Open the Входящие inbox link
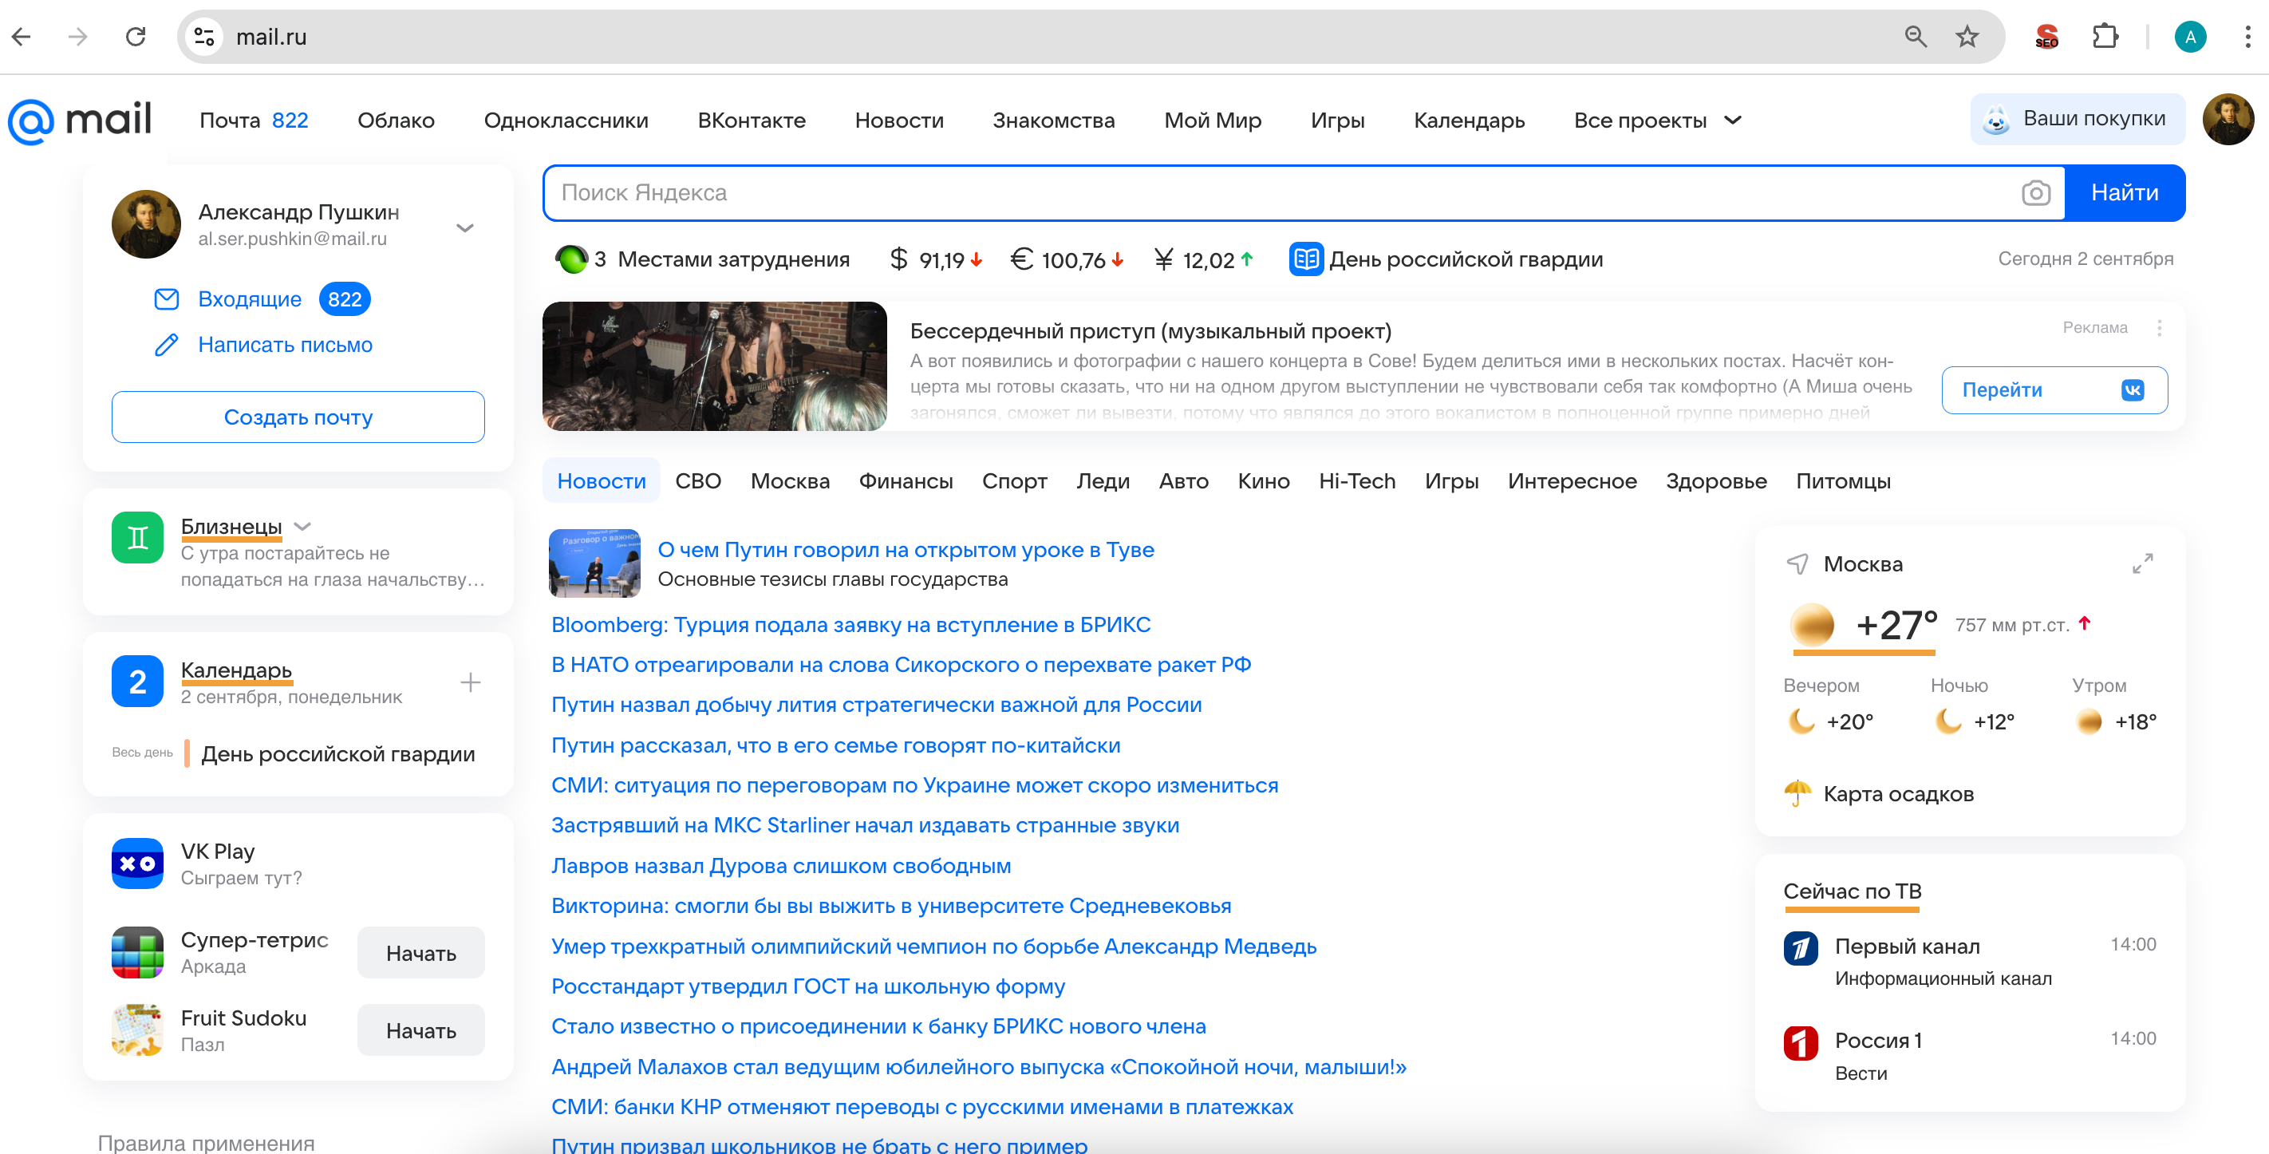Screen dimensions: 2269x1154 point(249,299)
